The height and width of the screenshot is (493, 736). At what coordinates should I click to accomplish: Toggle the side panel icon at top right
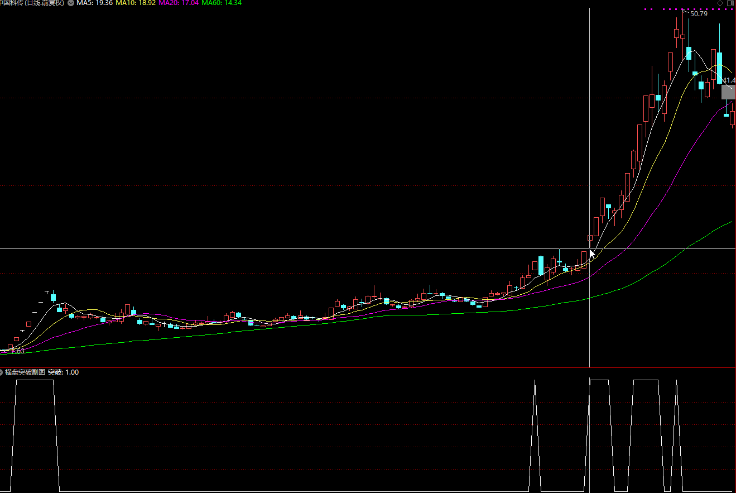[730, 3]
